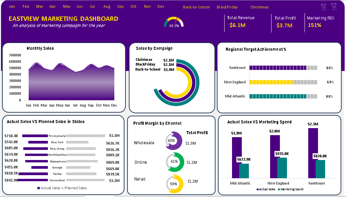Click the Mar month filter
This screenshot has width=346, height=197.
pos(39,6)
